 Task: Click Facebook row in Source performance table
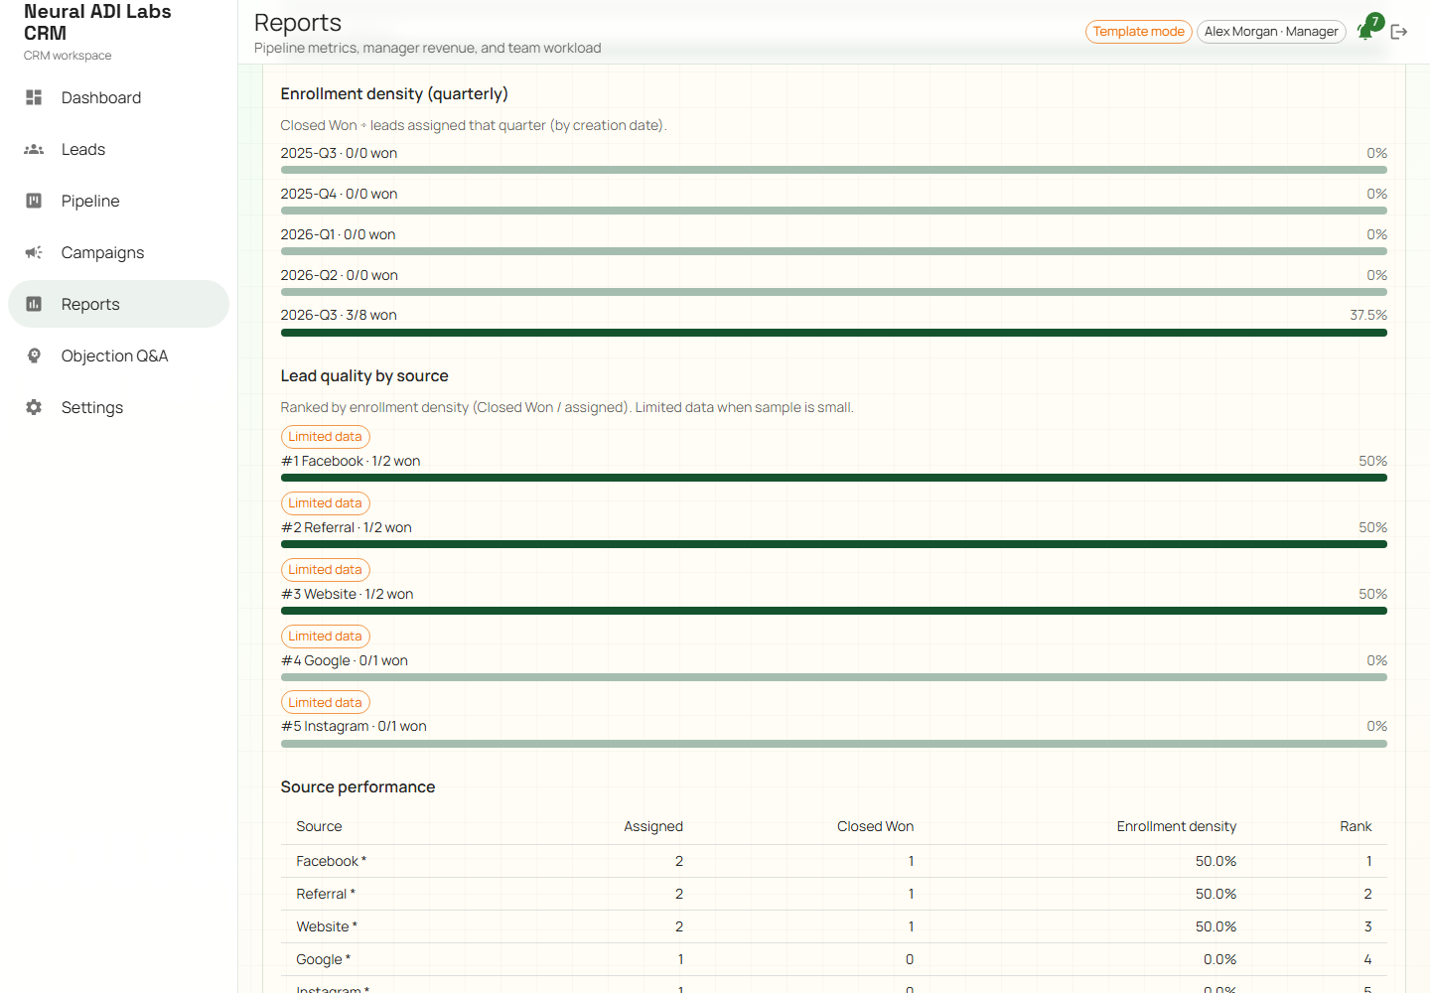[x=834, y=861]
